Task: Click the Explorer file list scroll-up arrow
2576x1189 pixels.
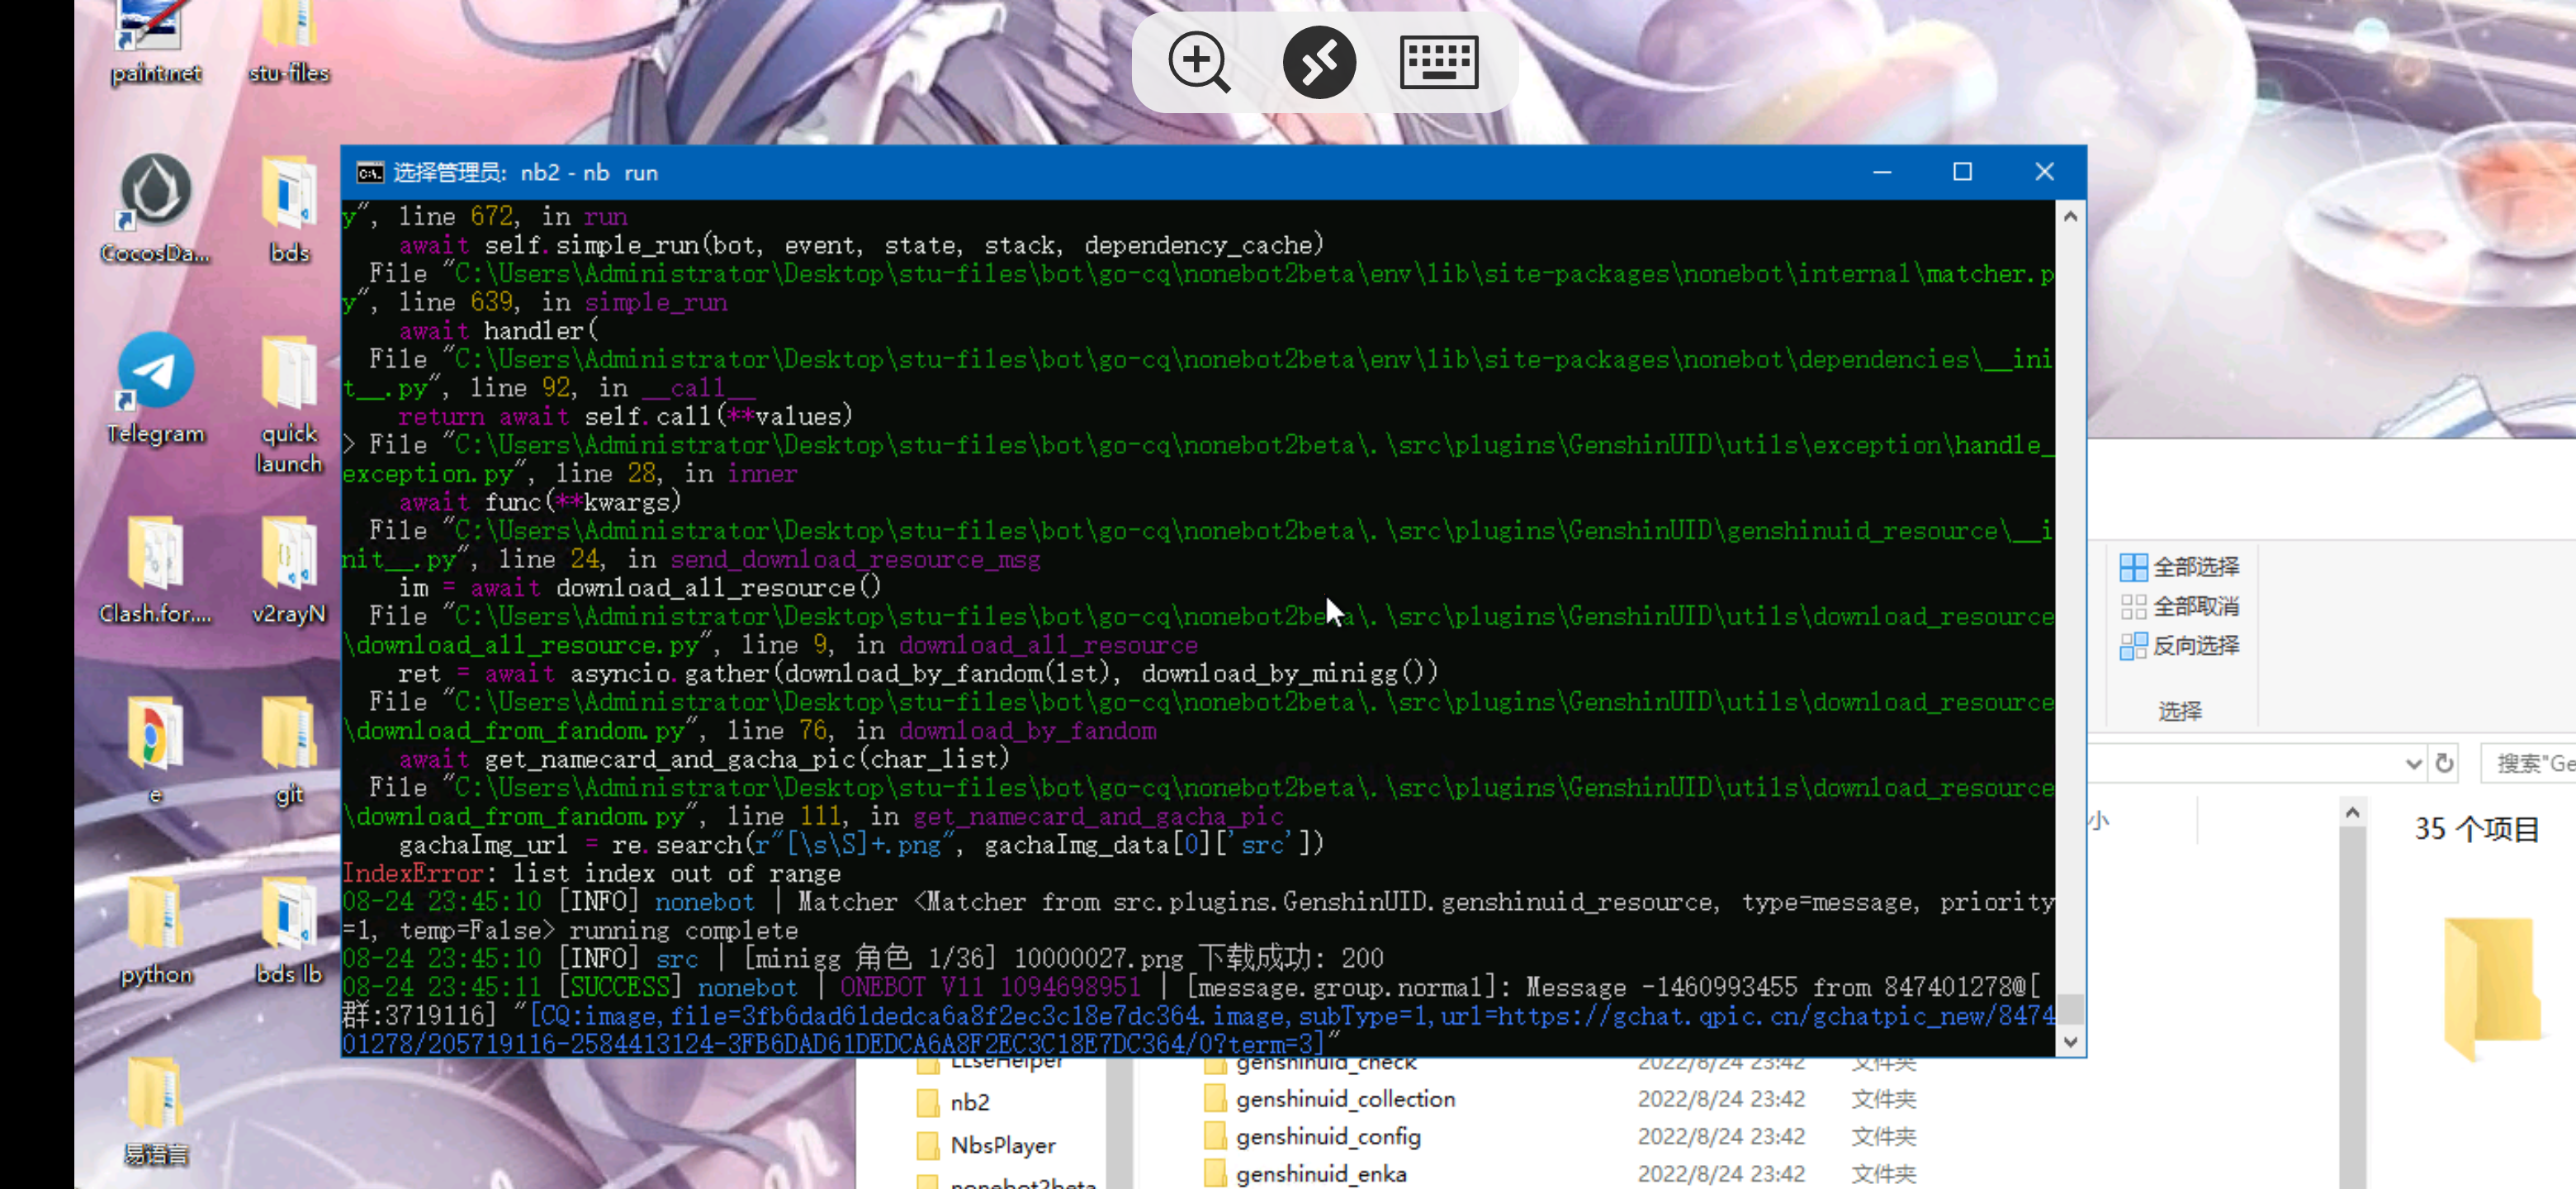Action: pyautogui.click(x=2352, y=812)
